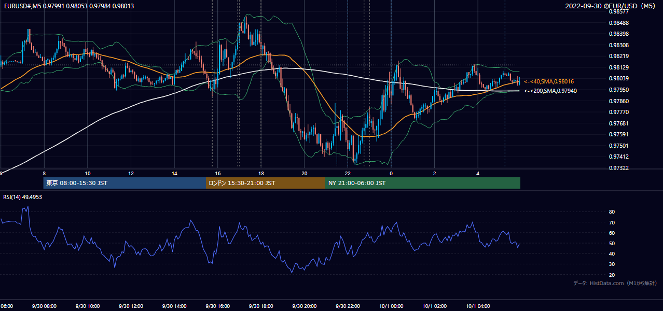Click price level 0.97681 on the axis
663x311 pixels.
pyautogui.click(x=619, y=123)
